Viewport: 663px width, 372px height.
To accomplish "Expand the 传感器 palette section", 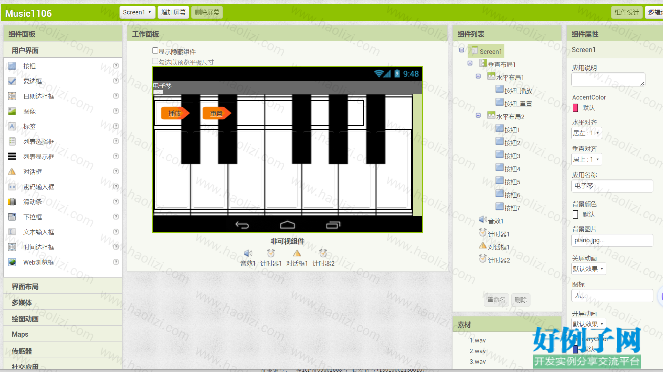I will coord(63,351).
